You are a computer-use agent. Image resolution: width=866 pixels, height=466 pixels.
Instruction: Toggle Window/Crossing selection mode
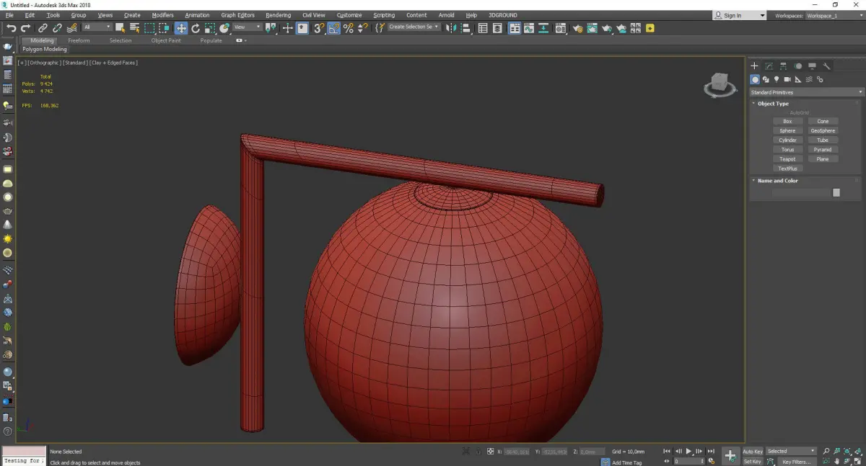pos(165,28)
